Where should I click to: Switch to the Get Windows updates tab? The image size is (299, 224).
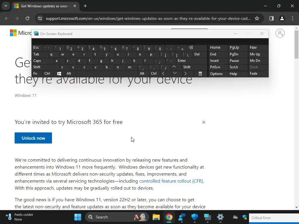(x=45, y=6)
